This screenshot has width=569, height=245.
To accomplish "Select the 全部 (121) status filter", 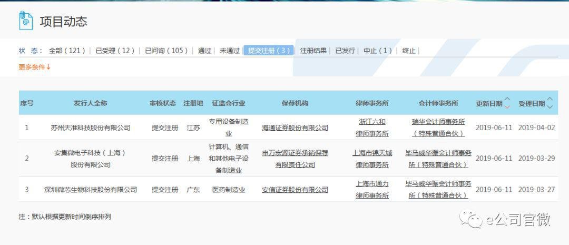I will [x=67, y=51].
